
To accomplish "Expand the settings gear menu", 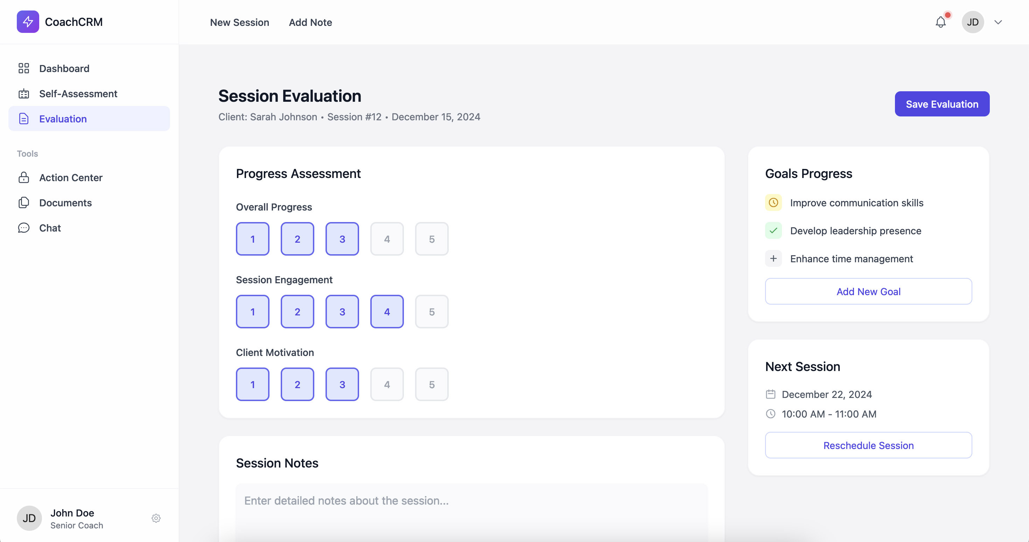I will coord(155,518).
